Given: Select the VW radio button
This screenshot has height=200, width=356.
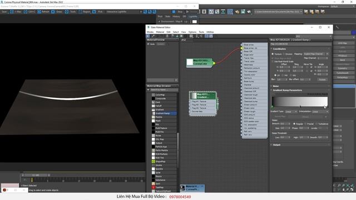Looking at the screenshot, I should 283,76.
